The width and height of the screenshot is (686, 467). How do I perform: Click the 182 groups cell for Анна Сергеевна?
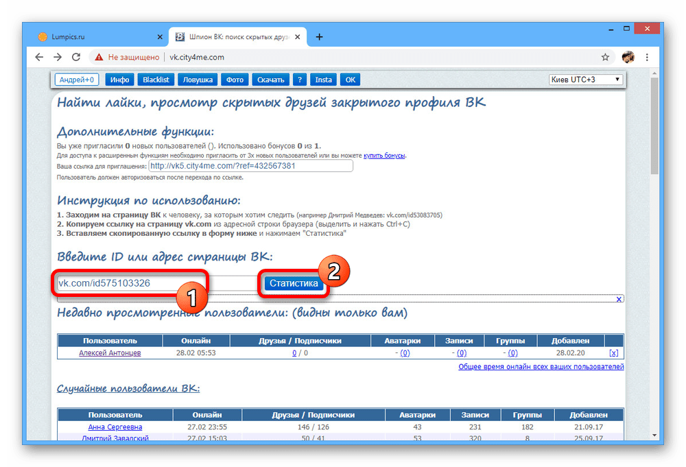(527, 427)
